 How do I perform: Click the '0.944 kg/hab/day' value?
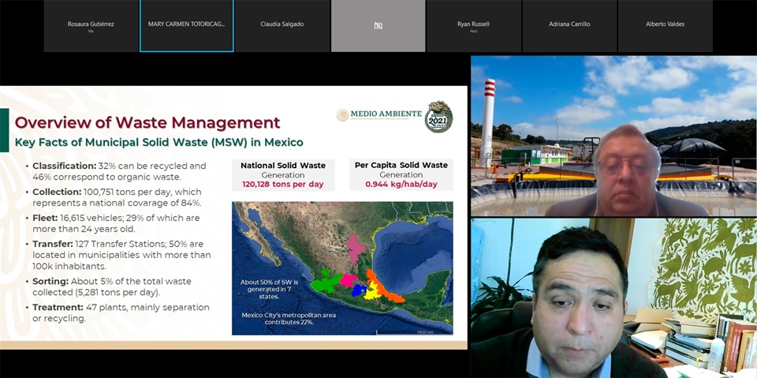point(401,185)
